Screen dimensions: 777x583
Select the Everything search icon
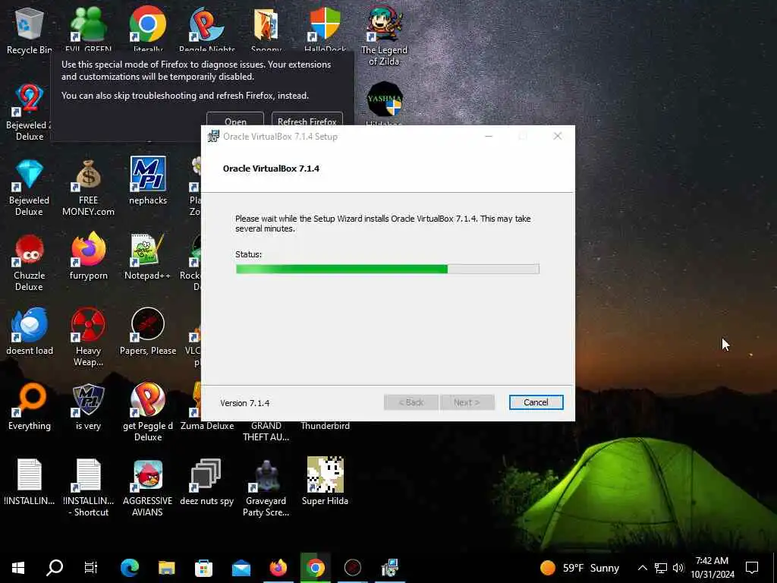click(x=30, y=407)
